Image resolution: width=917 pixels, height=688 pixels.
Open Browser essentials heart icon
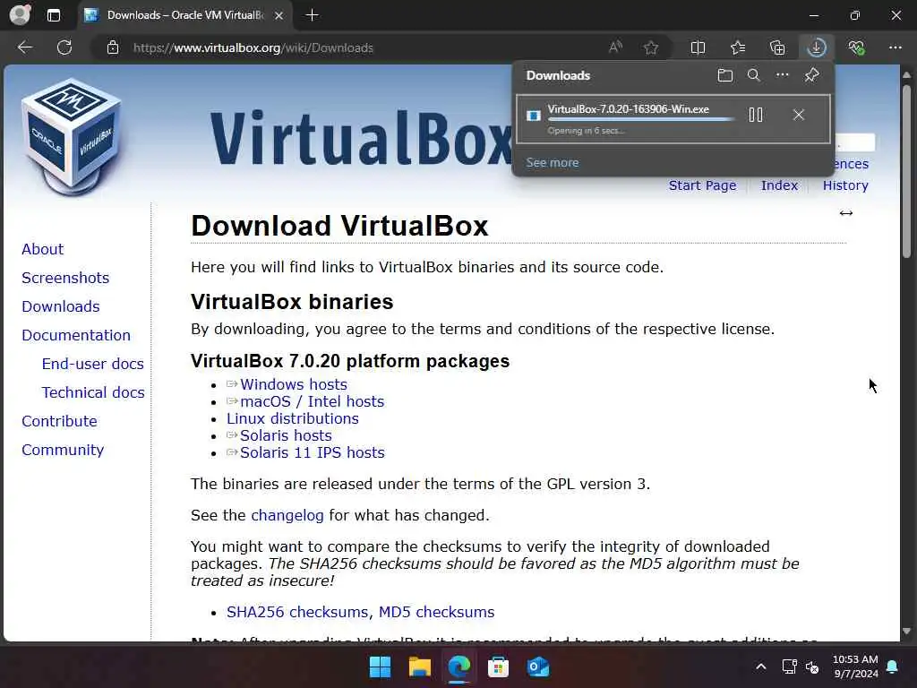(857, 47)
